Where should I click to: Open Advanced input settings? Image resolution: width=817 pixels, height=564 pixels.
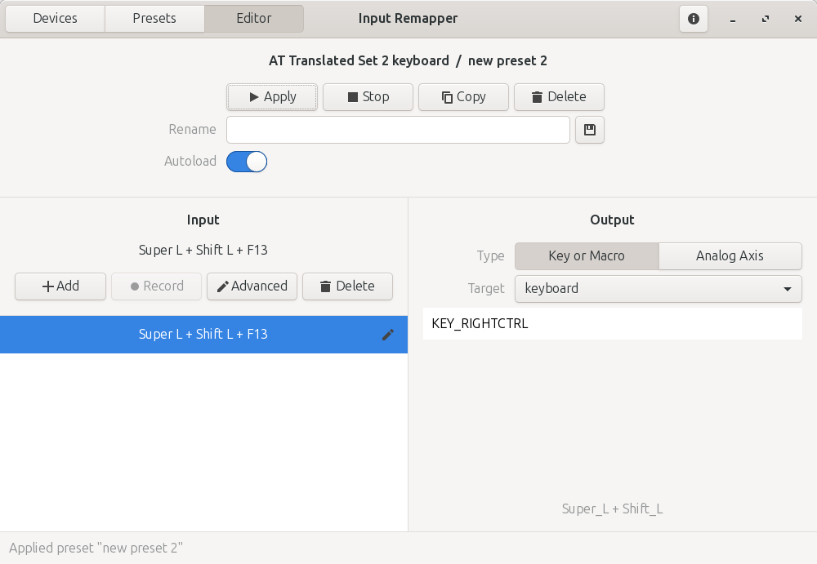[x=252, y=286]
